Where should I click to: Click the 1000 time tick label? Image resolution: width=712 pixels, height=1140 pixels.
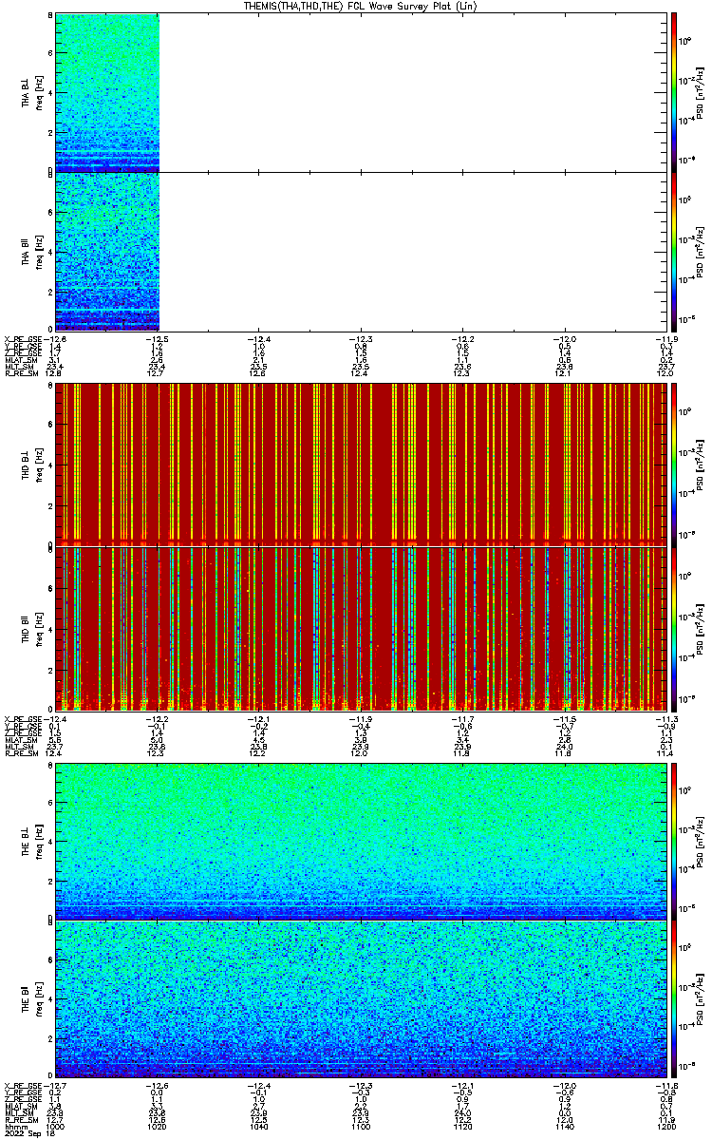point(56,1126)
